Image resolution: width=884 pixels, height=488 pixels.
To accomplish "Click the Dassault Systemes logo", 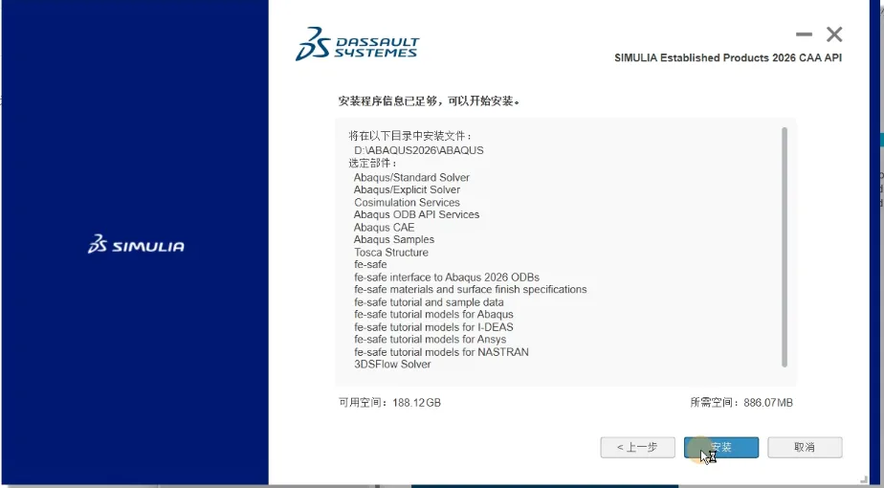I will click(x=358, y=43).
